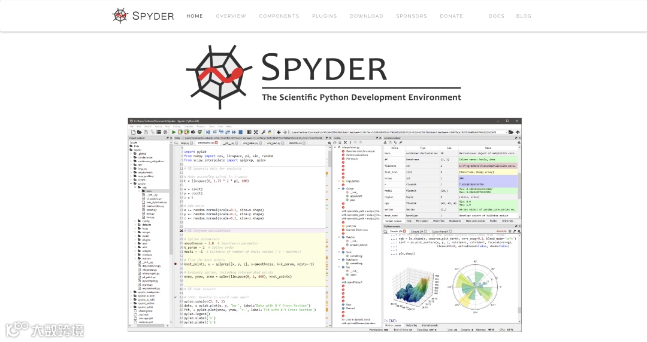Select the radii variable row
Screen dimensions: 647x342
coord(451,191)
